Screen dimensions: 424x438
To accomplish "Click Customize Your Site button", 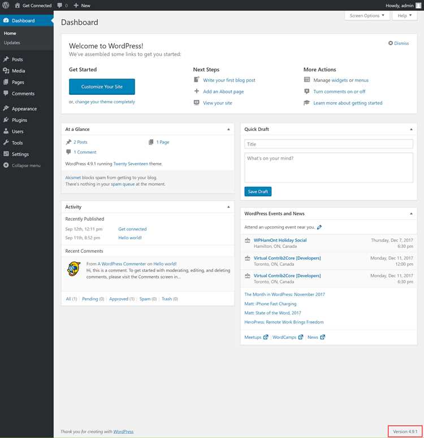I will pyautogui.click(x=102, y=86).
